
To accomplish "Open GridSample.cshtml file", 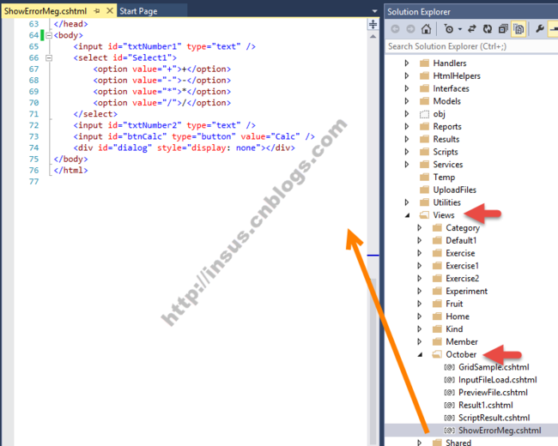I will [x=494, y=367].
